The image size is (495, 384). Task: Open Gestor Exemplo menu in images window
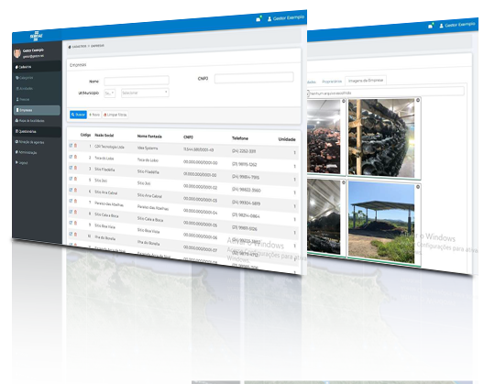tap(457, 25)
